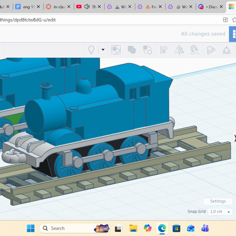Open Microsoft Store from taskbar
The width and height of the screenshot is (236, 236).
pyautogui.click(x=177, y=228)
